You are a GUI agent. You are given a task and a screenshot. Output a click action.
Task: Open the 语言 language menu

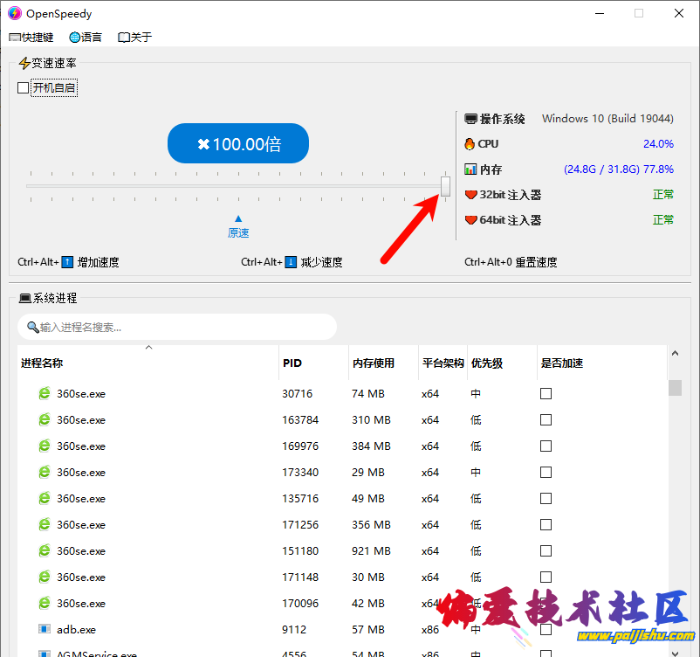[86, 38]
